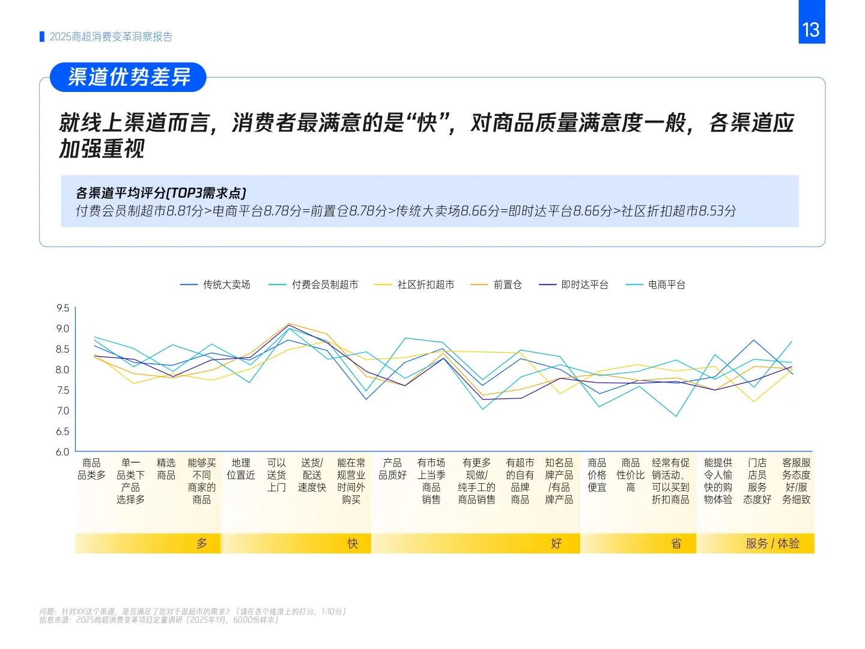
Task: Click the '好' category band
Action: click(476, 543)
